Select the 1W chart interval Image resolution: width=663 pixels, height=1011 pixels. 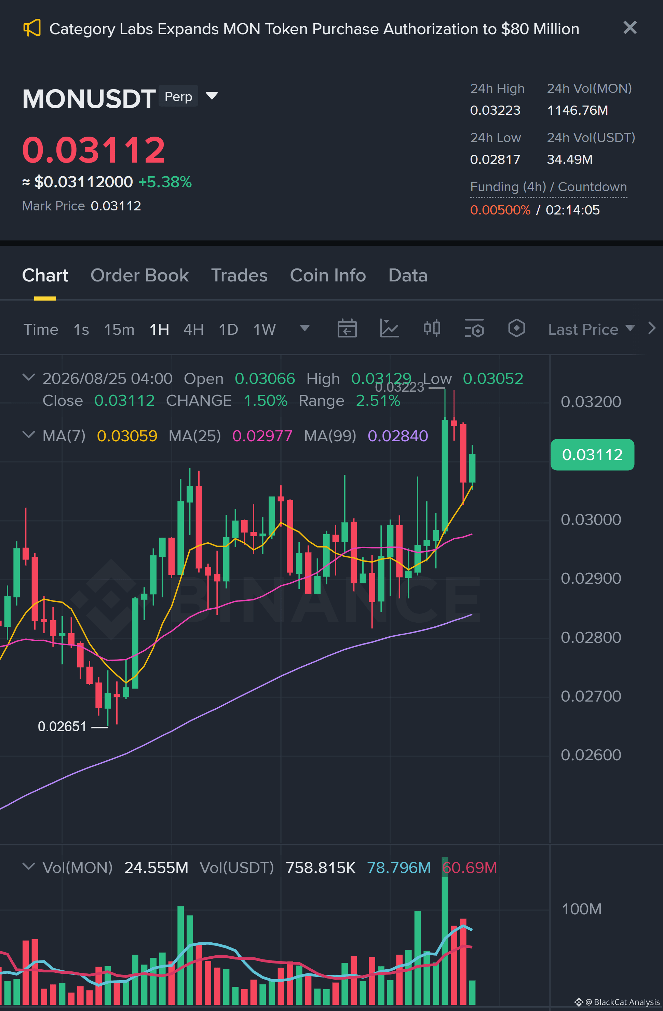(265, 329)
